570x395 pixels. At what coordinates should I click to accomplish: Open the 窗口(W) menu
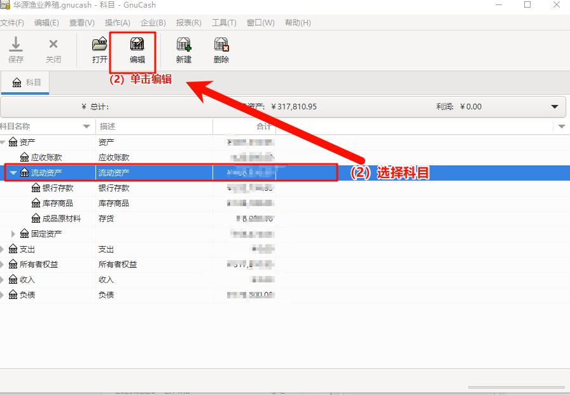pyautogui.click(x=261, y=23)
